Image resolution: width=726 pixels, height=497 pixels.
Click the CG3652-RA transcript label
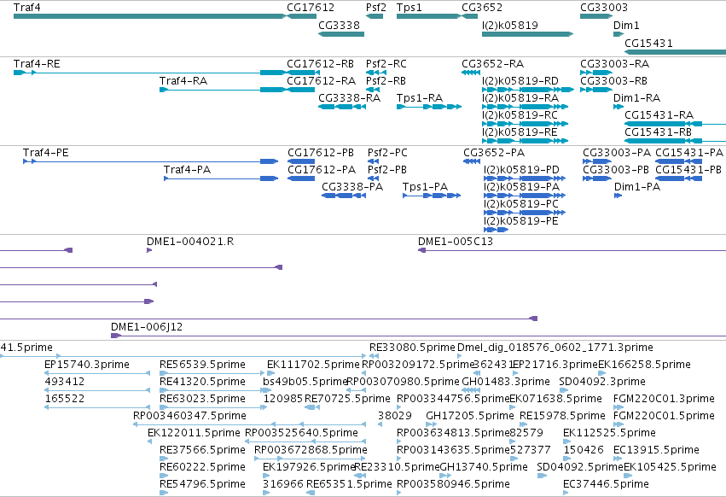click(492, 63)
